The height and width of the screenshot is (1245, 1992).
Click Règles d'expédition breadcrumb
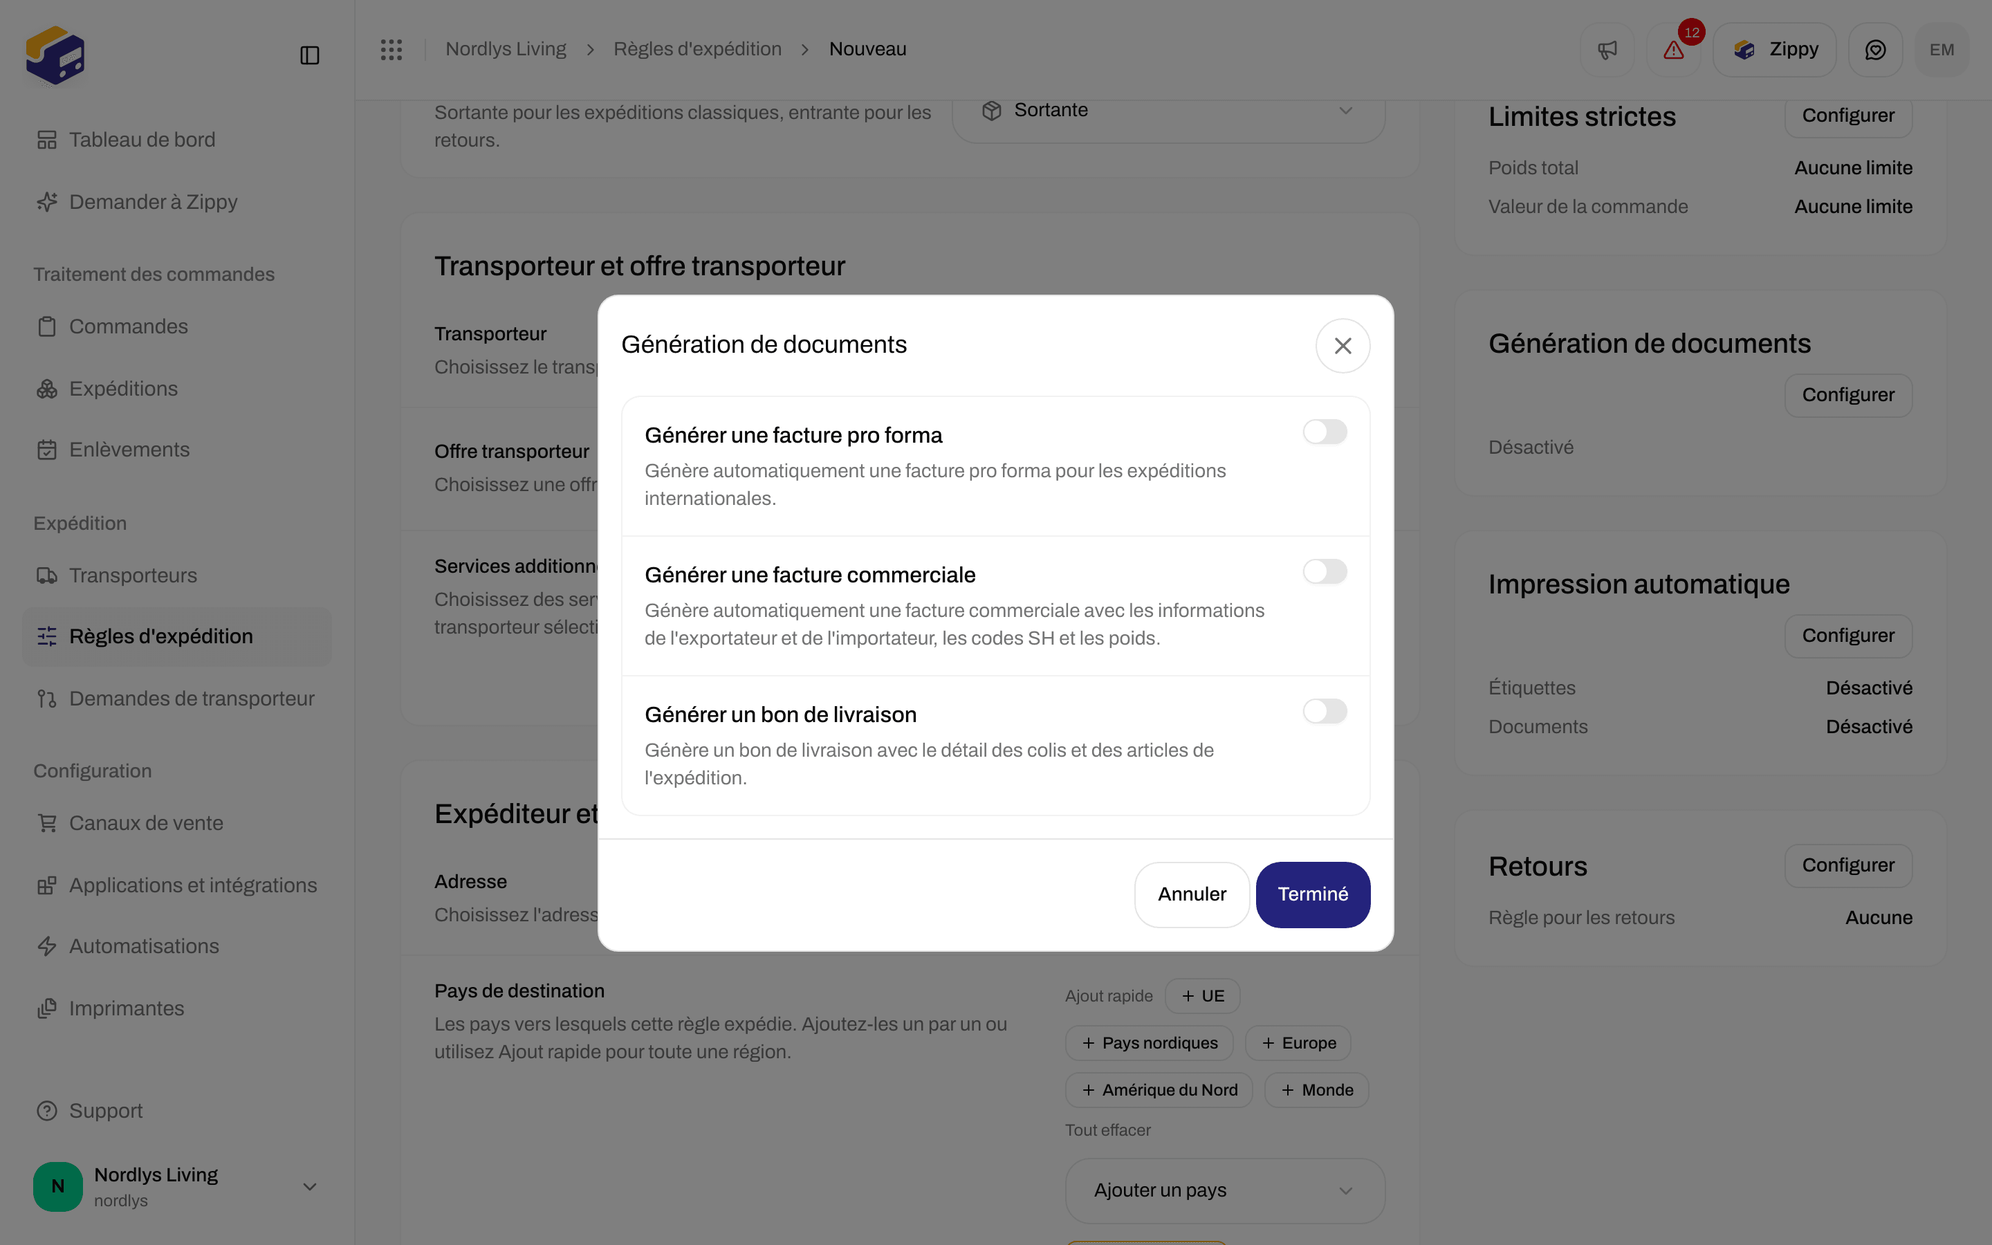click(x=697, y=49)
